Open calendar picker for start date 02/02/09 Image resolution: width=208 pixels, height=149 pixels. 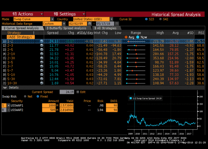point(90,23)
